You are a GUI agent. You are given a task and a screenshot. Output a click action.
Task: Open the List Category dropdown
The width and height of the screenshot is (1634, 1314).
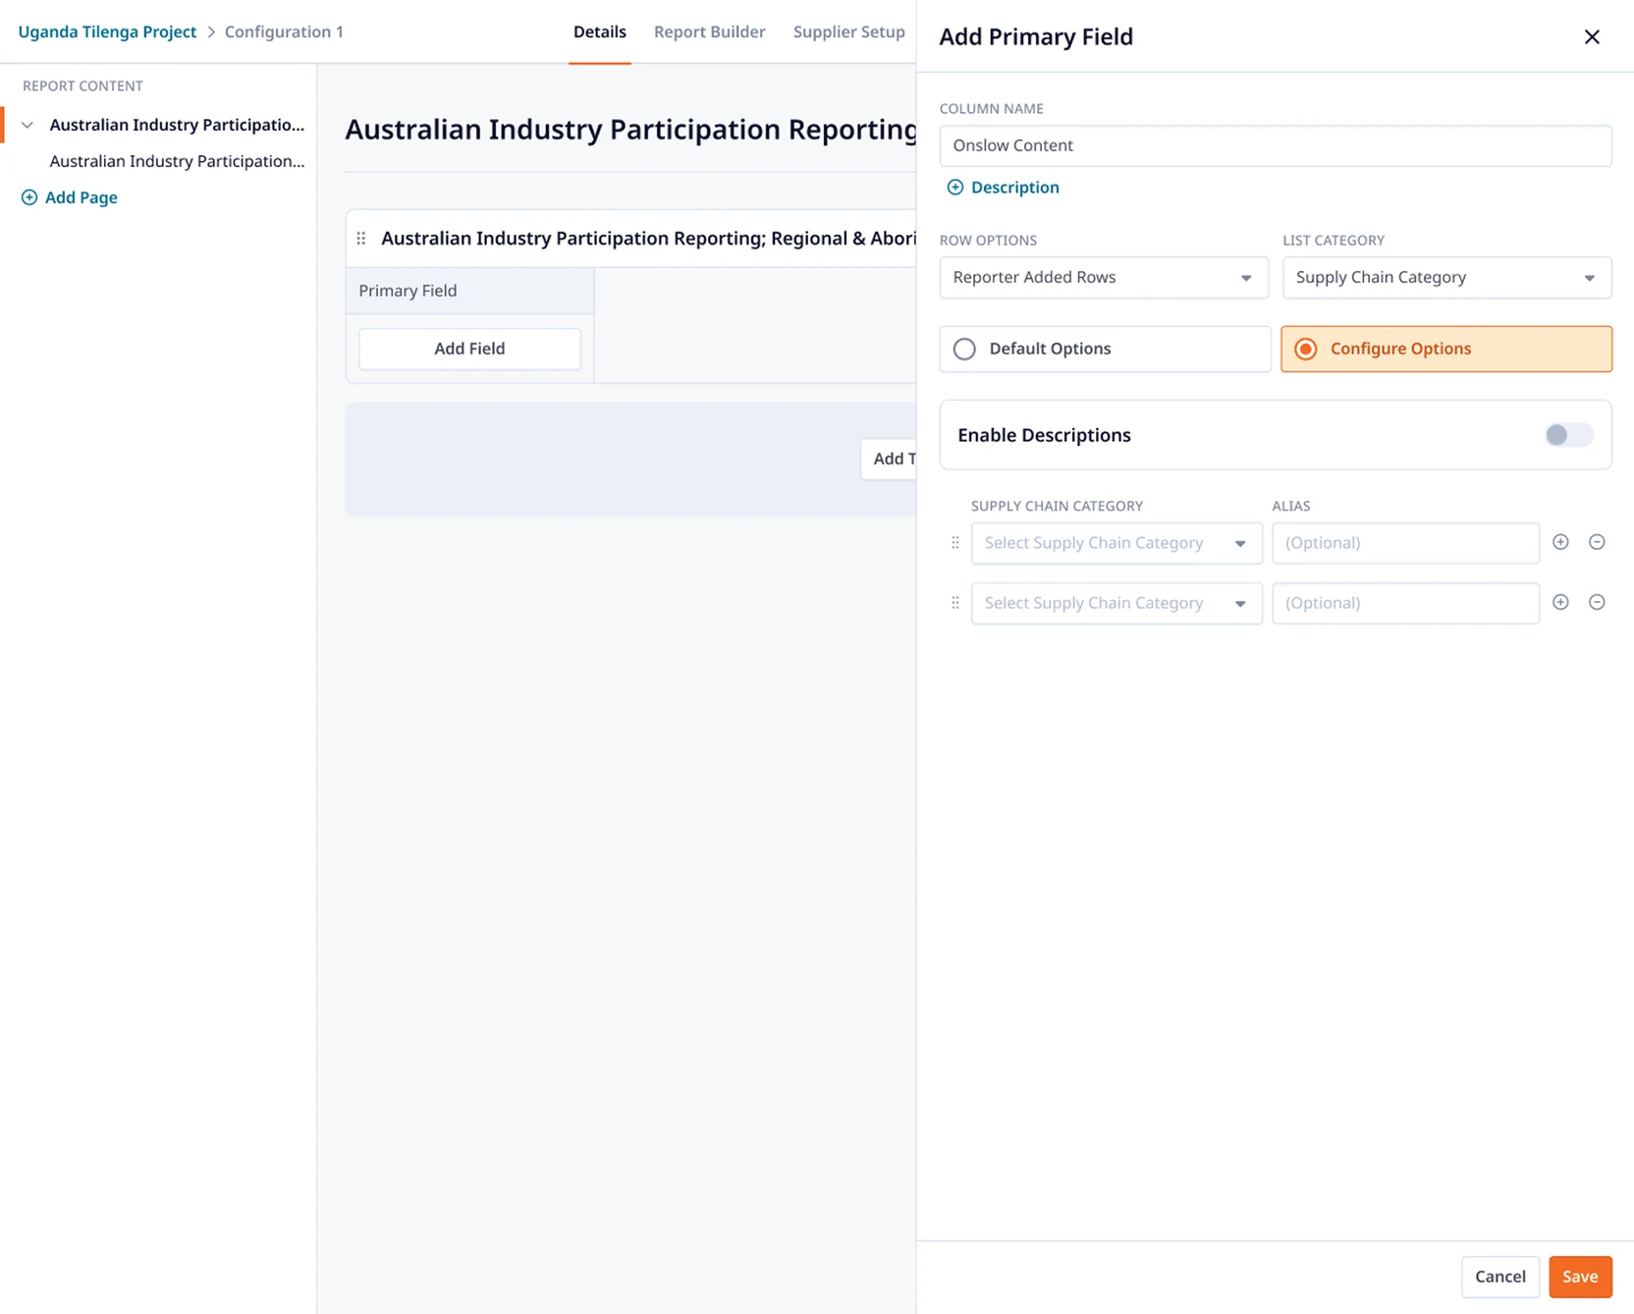1446,278
